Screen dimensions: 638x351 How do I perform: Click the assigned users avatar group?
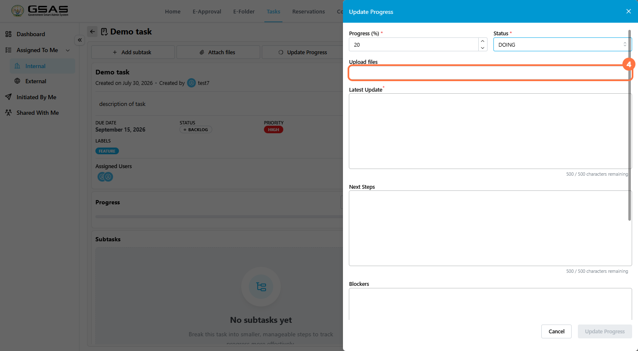[x=105, y=177]
